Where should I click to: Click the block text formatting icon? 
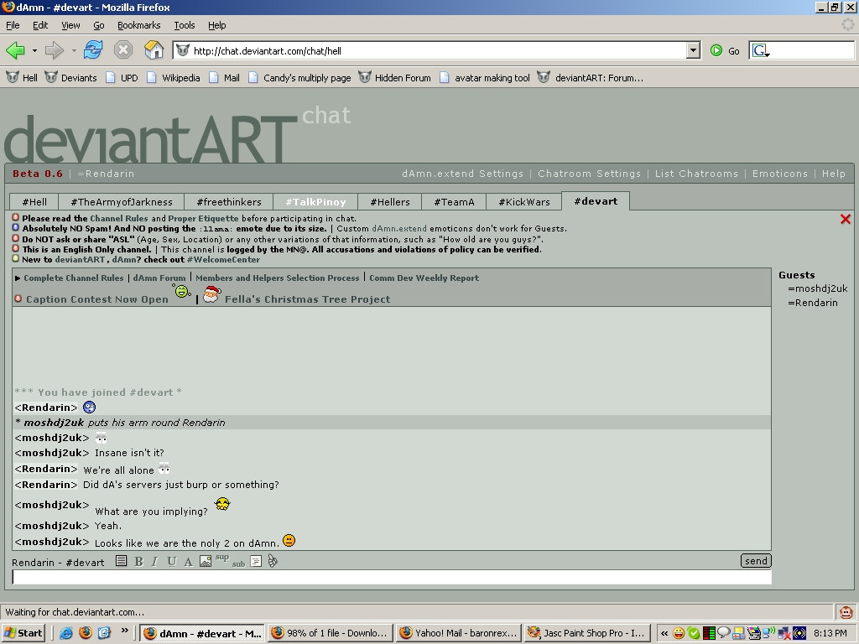point(121,561)
